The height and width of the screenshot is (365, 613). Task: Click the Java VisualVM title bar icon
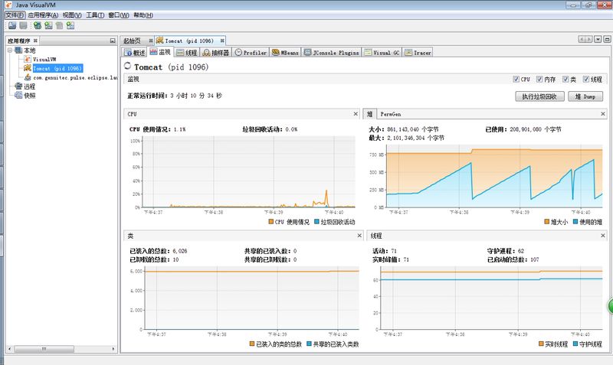[8, 5]
